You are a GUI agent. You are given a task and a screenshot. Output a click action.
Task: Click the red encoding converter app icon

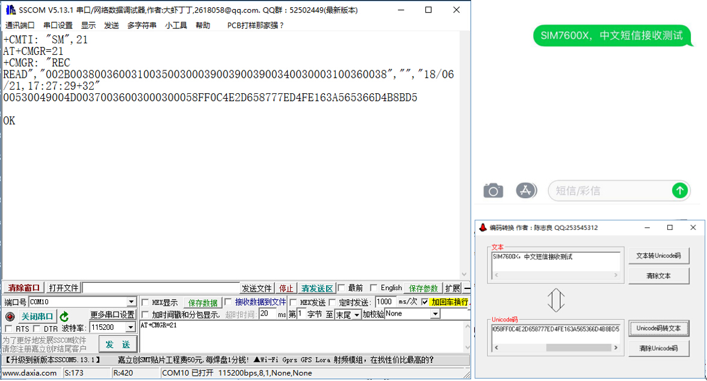483,228
